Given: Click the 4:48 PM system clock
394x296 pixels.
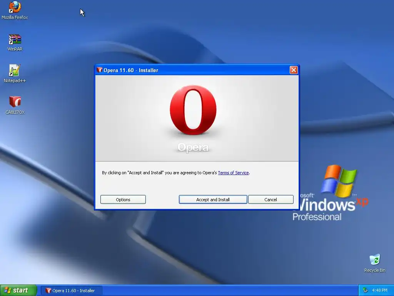Looking at the screenshot, I should pyautogui.click(x=380, y=291).
